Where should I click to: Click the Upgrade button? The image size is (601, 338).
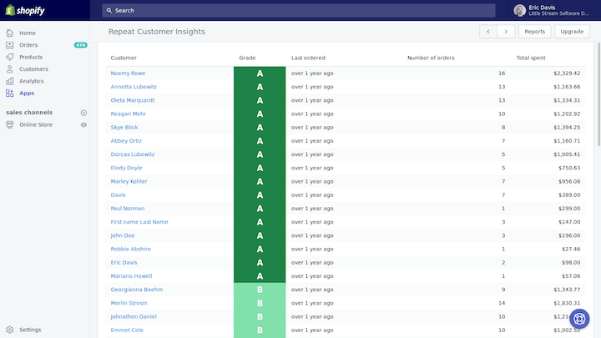[571, 32]
